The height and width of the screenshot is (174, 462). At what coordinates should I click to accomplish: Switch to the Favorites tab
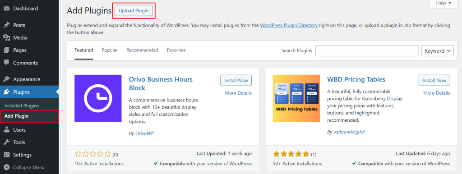[176, 50]
